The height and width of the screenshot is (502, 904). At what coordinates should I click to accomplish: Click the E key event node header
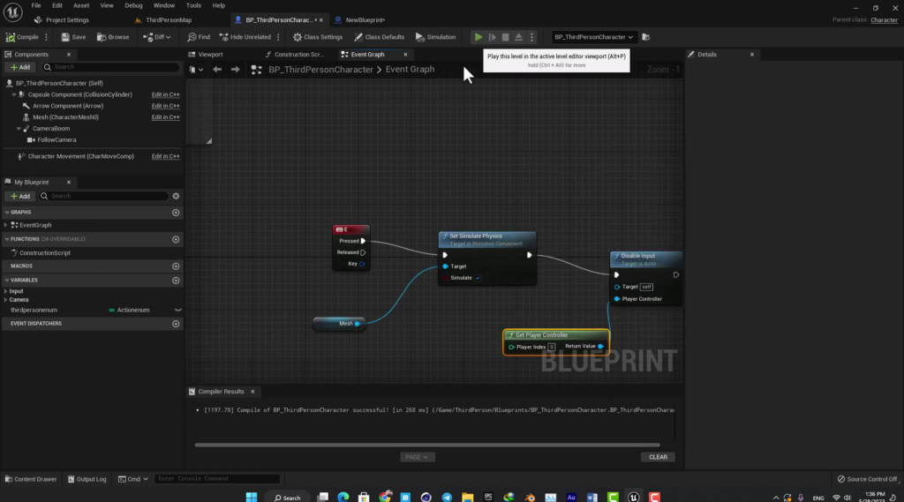(351, 229)
